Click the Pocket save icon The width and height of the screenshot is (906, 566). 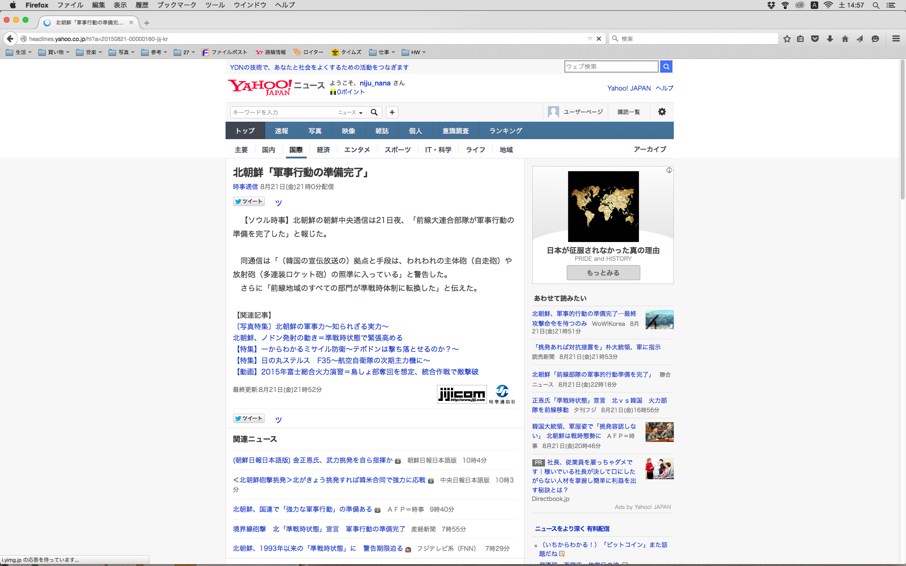tap(815, 39)
